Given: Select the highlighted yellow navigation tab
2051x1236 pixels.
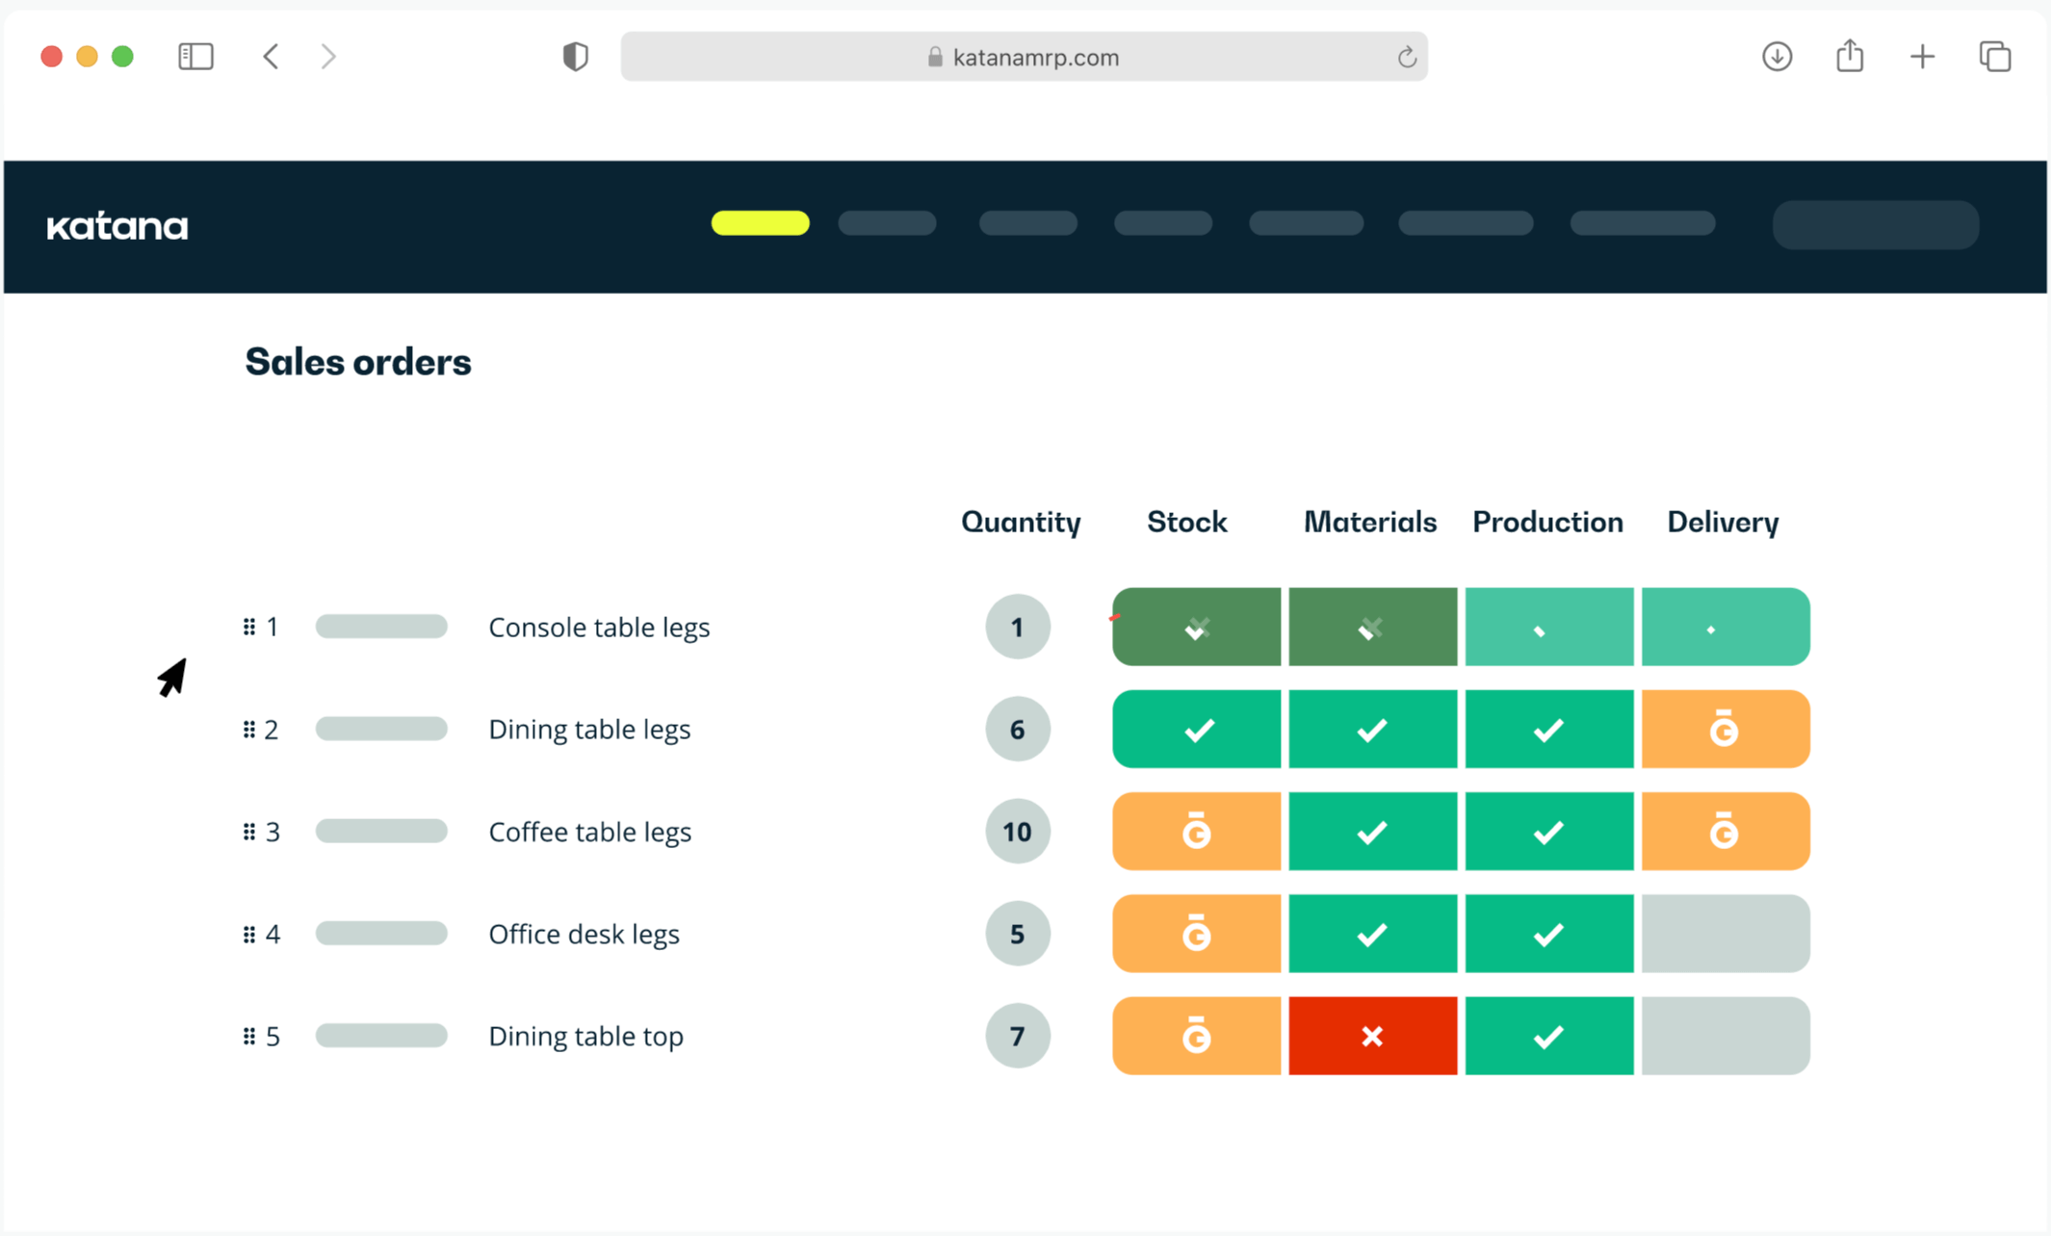Looking at the screenshot, I should click(760, 223).
